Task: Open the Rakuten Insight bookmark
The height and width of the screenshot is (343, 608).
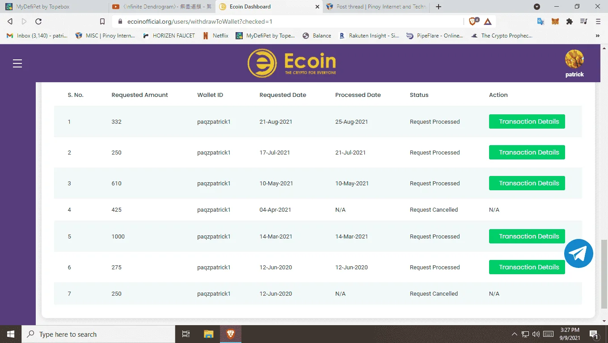Action: pos(369,36)
